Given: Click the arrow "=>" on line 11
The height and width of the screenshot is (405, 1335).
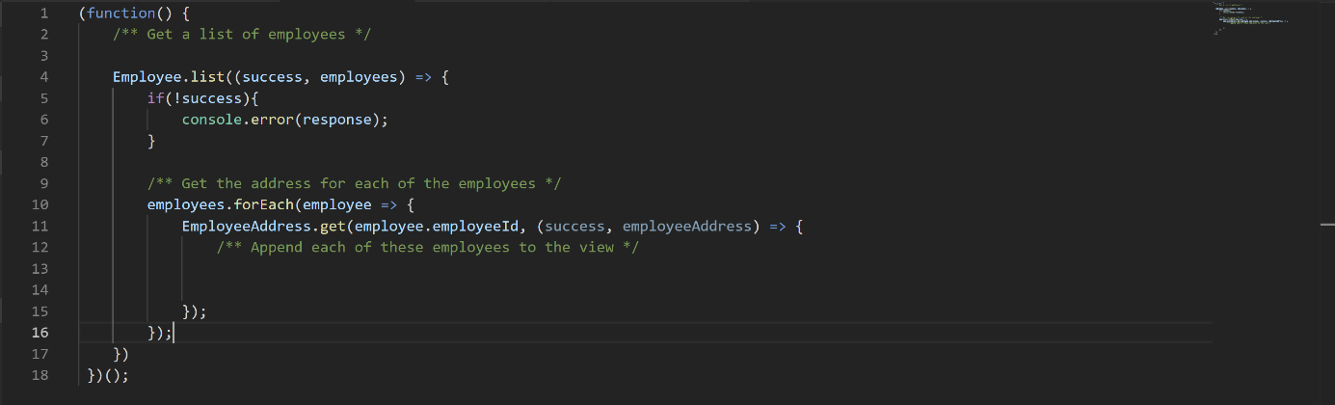Looking at the screenshot, I should coord(777,226).
